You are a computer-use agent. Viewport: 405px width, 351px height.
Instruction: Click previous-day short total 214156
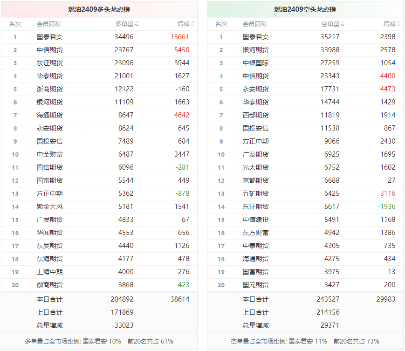(328, 312)
